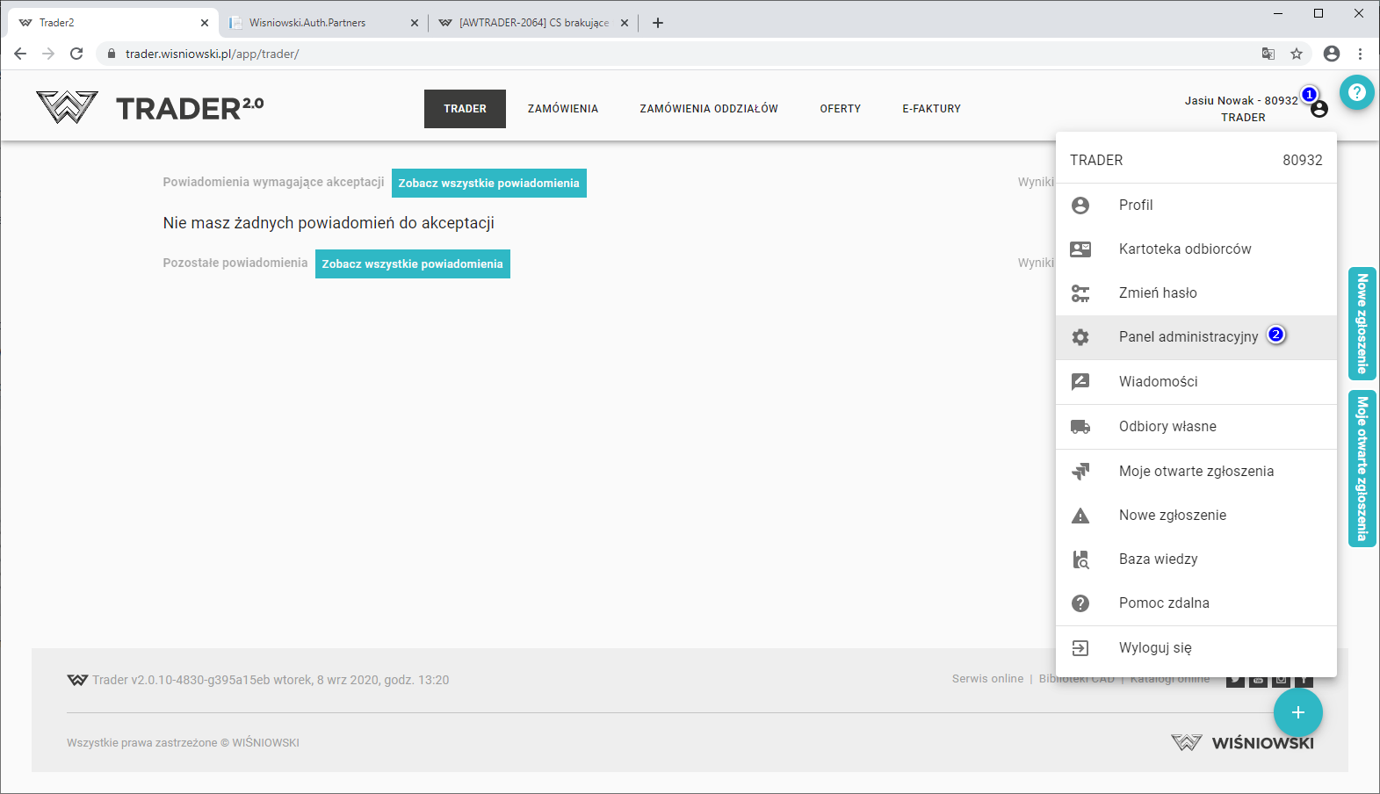Click the warning triangle icon for Nowe zgłoszenie
This screenshot has height=794, width=1380.
1080,516
